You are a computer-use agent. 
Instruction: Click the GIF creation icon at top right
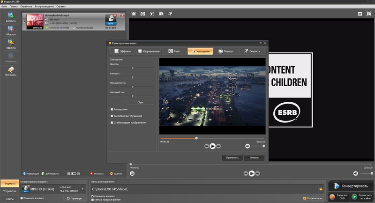click(360, 14)
